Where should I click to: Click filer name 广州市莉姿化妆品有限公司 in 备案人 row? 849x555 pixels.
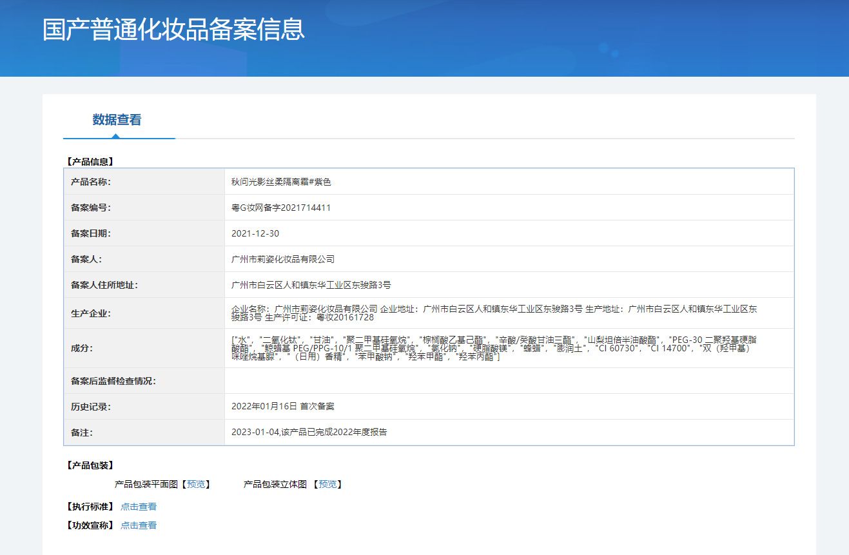(283, 259)
